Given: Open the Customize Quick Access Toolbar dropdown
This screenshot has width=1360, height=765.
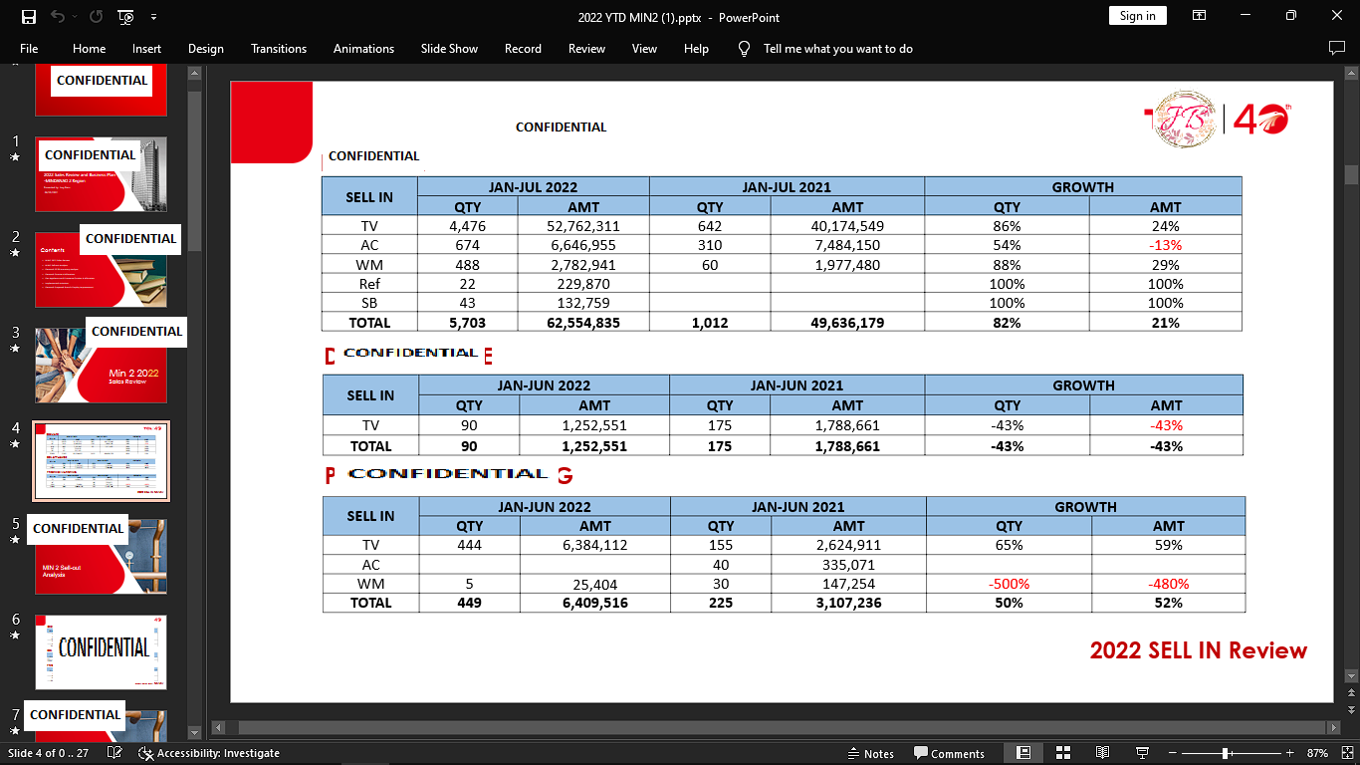Looking at the screenshot, I should (153, 17).
